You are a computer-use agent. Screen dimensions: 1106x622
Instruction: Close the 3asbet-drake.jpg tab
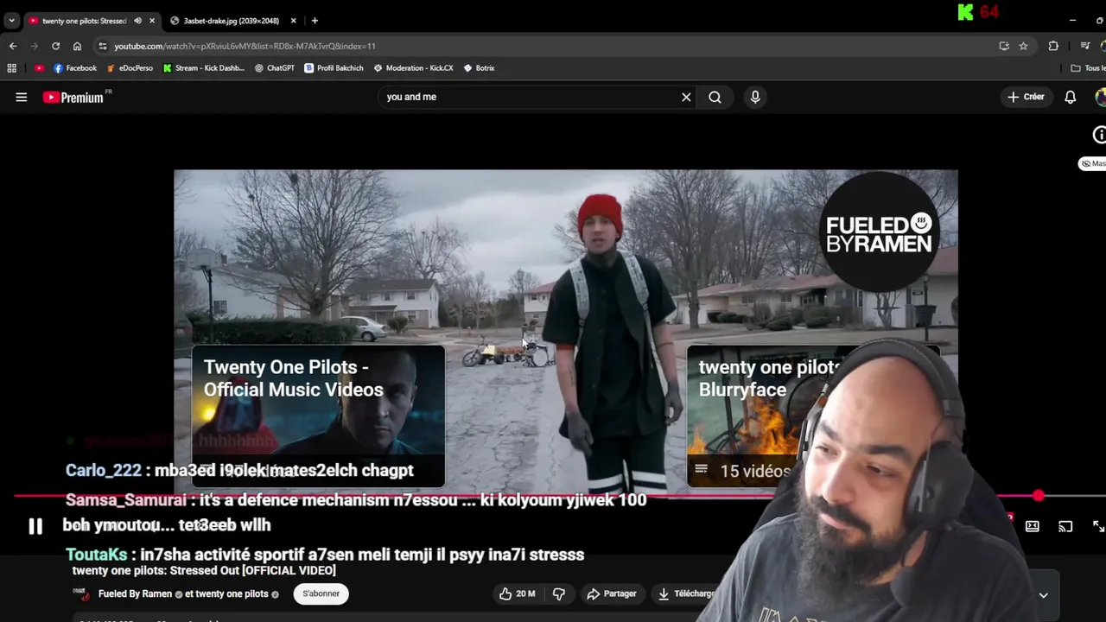[x=293, y=21]
